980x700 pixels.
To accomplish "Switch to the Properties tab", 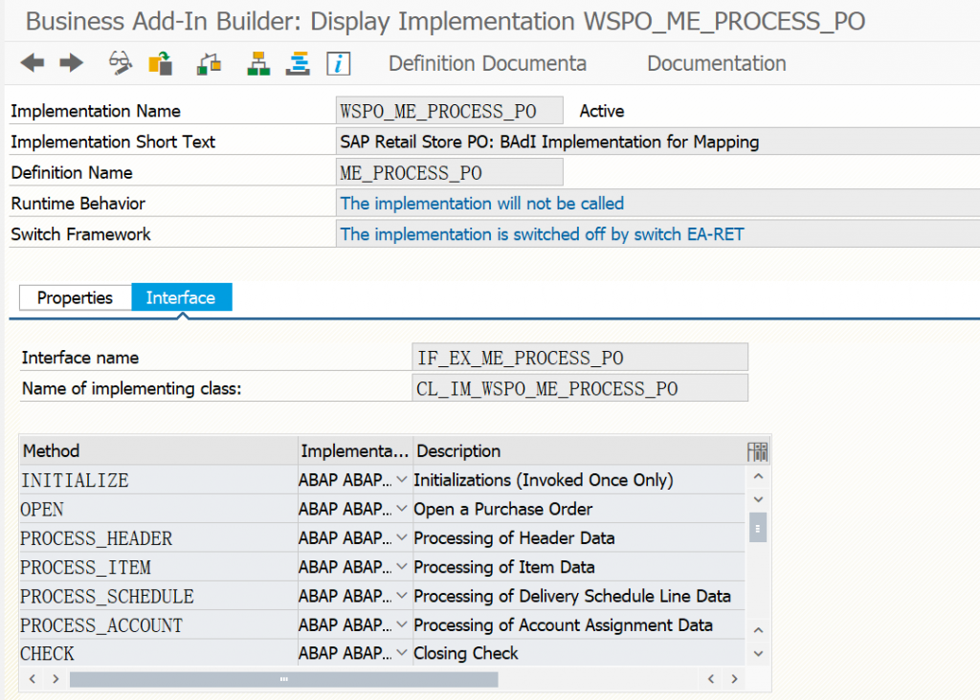I will click(x=75, y=297).
